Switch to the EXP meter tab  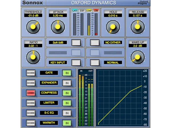click(82, 11)
